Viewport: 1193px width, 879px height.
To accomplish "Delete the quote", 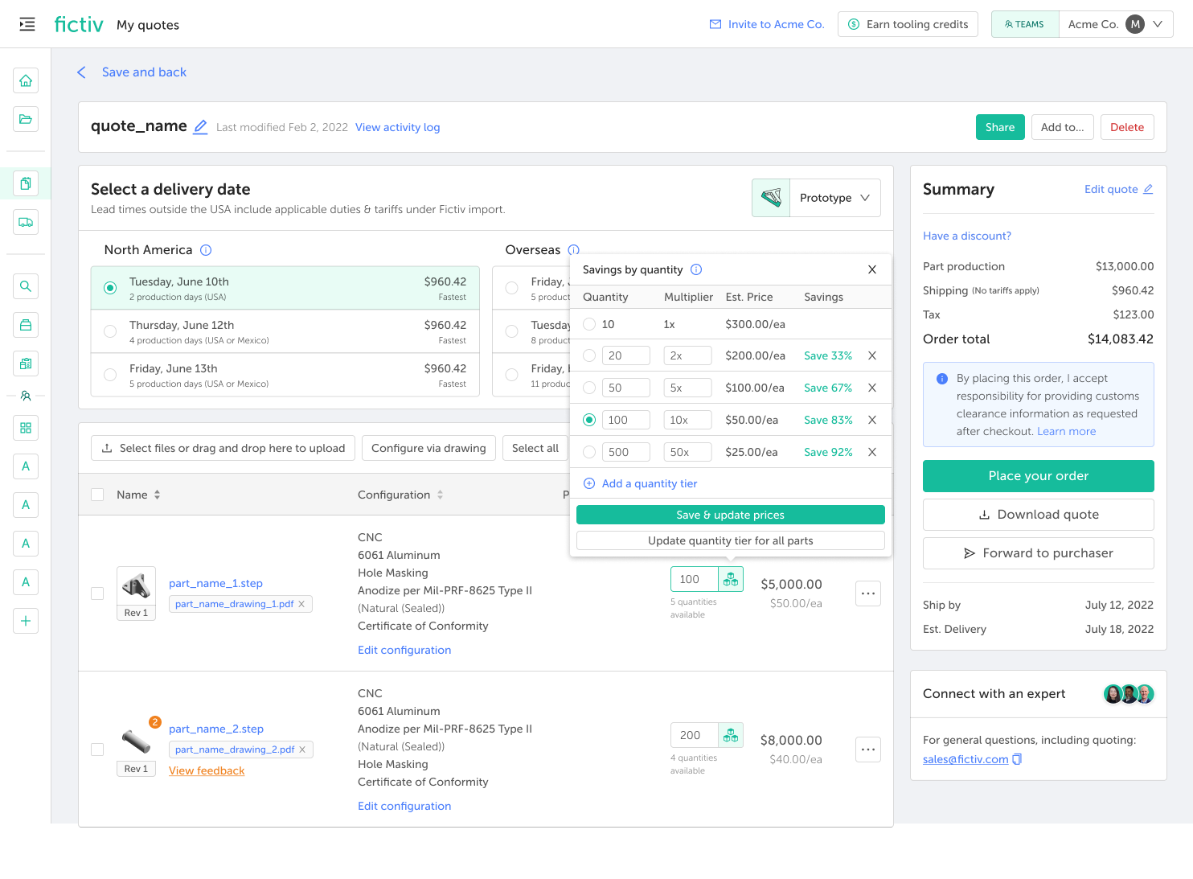I will (1127, 127).
